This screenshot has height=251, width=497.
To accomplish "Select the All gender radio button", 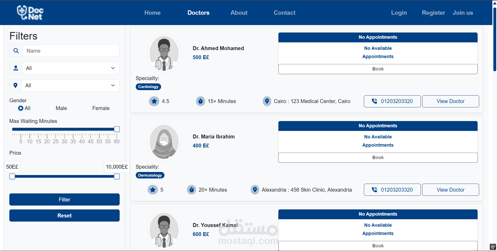I will click(21, 108).
